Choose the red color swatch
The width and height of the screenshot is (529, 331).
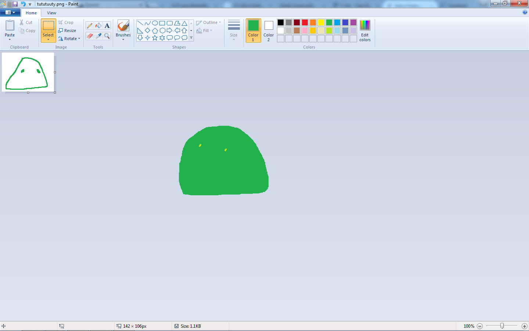[x=305, y=22]
